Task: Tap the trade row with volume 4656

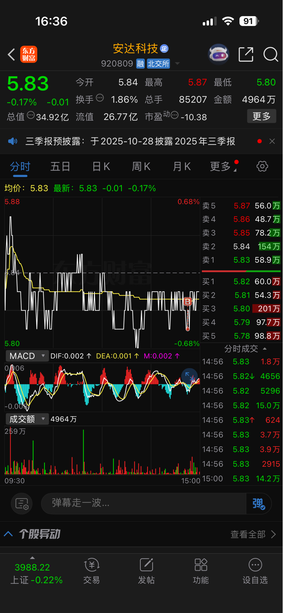Action: [x=241, y=376]
